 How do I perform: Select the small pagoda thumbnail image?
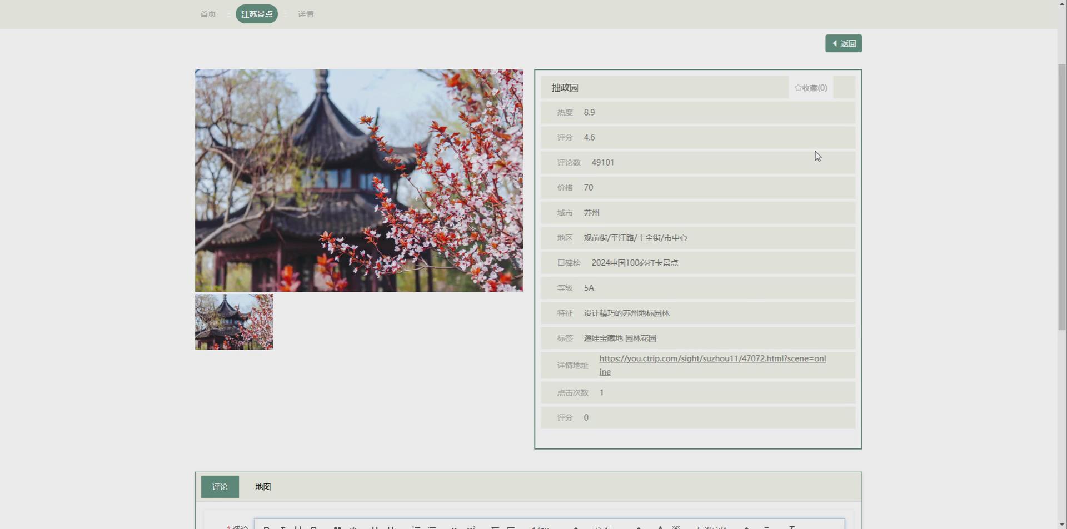click(234, 322)
